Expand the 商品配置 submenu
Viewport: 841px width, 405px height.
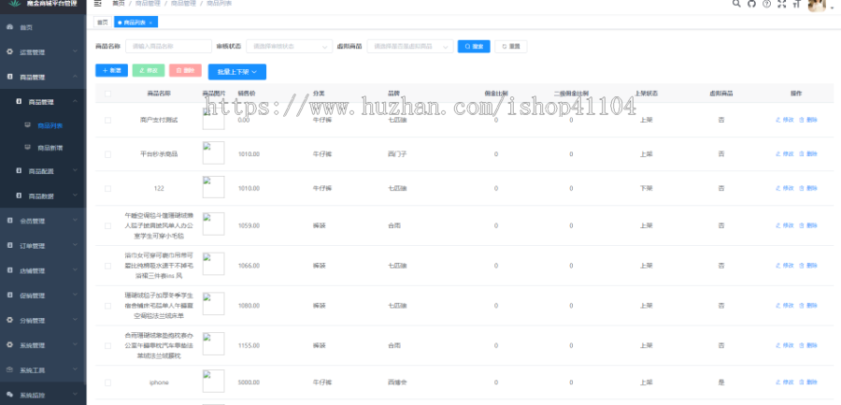coord(43,171)
